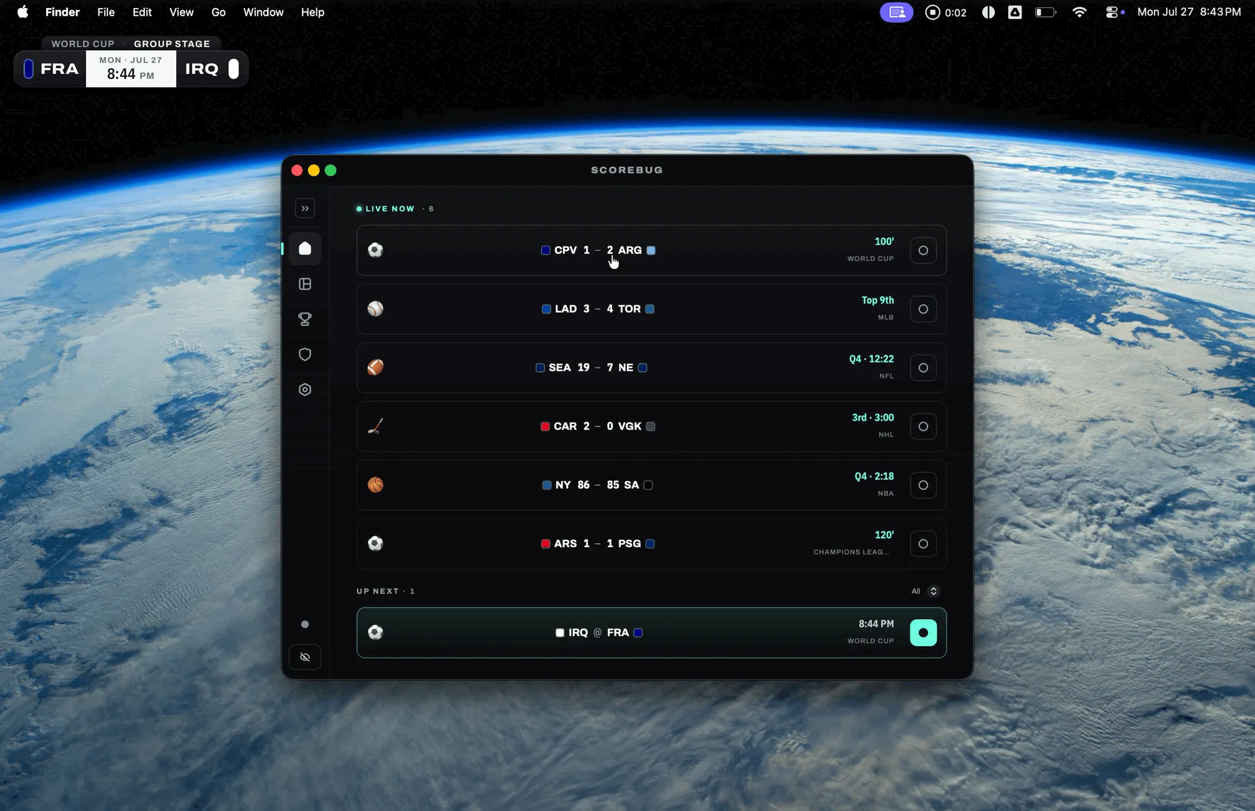Click the half-circle contrast menu bar icon

tap(988, 12)
